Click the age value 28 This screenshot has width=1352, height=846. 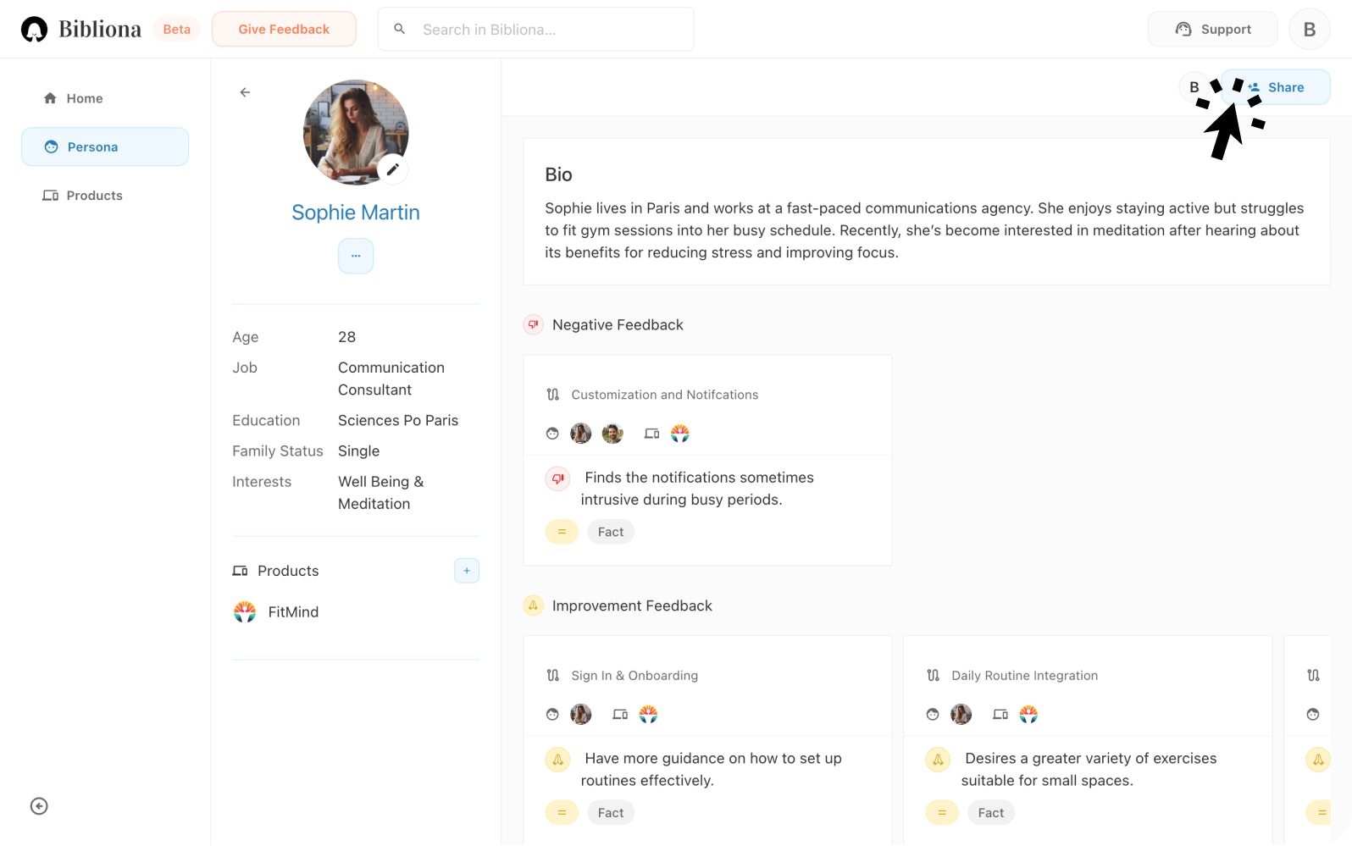[347, 337]
